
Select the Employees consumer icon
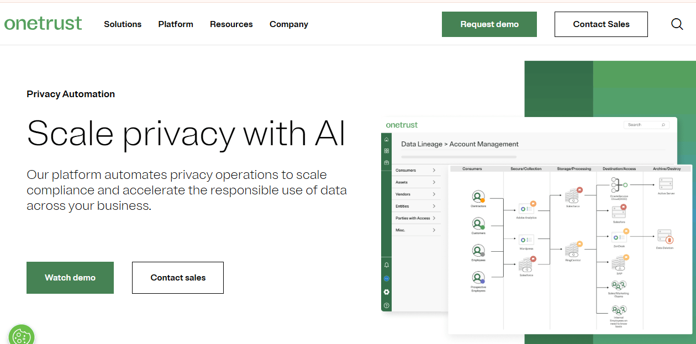tap(478, 251)
